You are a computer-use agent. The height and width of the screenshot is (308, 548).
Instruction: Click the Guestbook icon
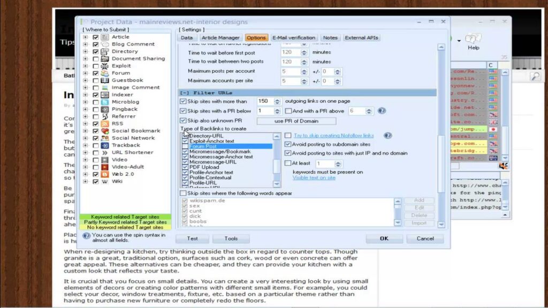pyautogui.click(x=104, y=80)
